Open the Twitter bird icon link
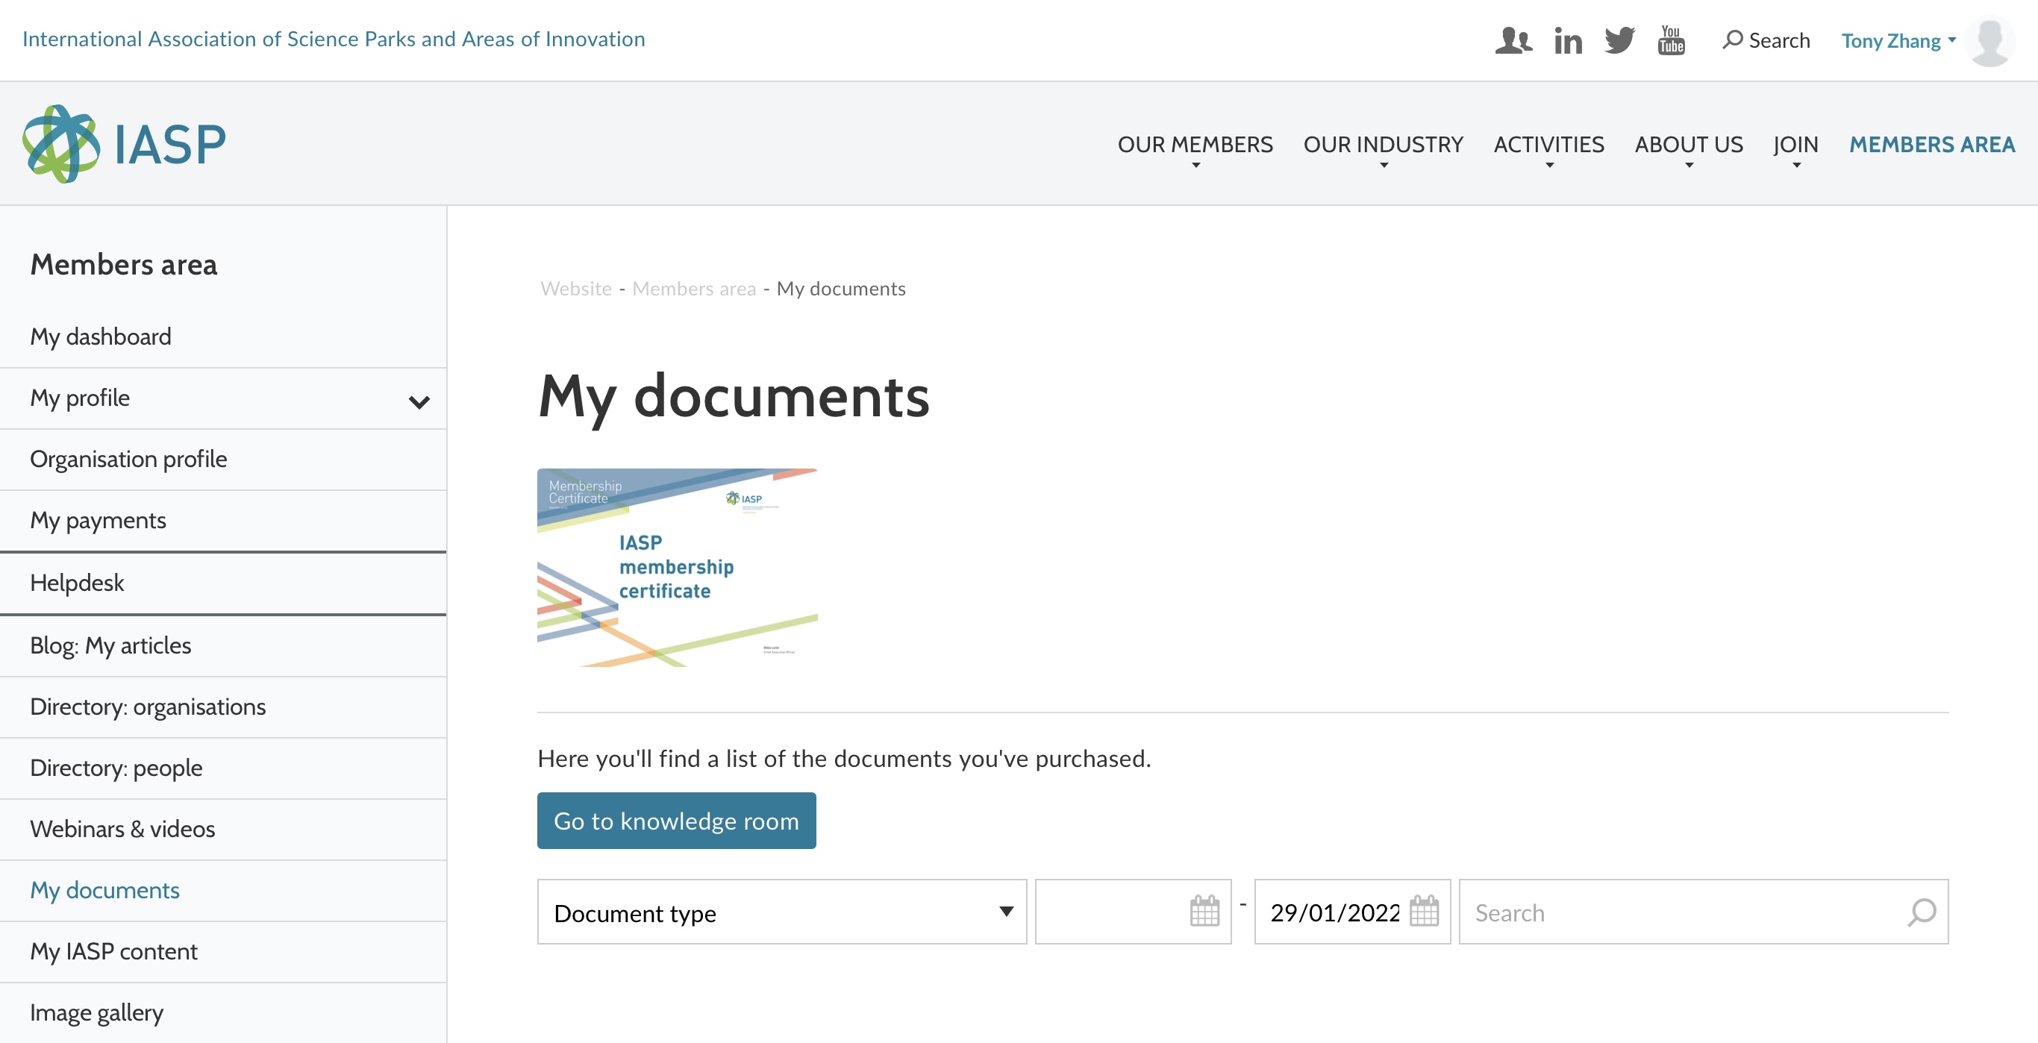The image size is (2038, 1043). (1619, 40)
